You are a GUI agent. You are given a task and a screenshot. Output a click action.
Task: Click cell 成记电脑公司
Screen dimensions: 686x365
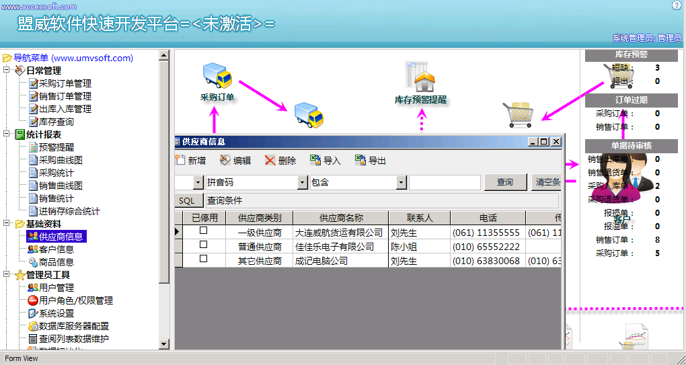pos(341,261)
